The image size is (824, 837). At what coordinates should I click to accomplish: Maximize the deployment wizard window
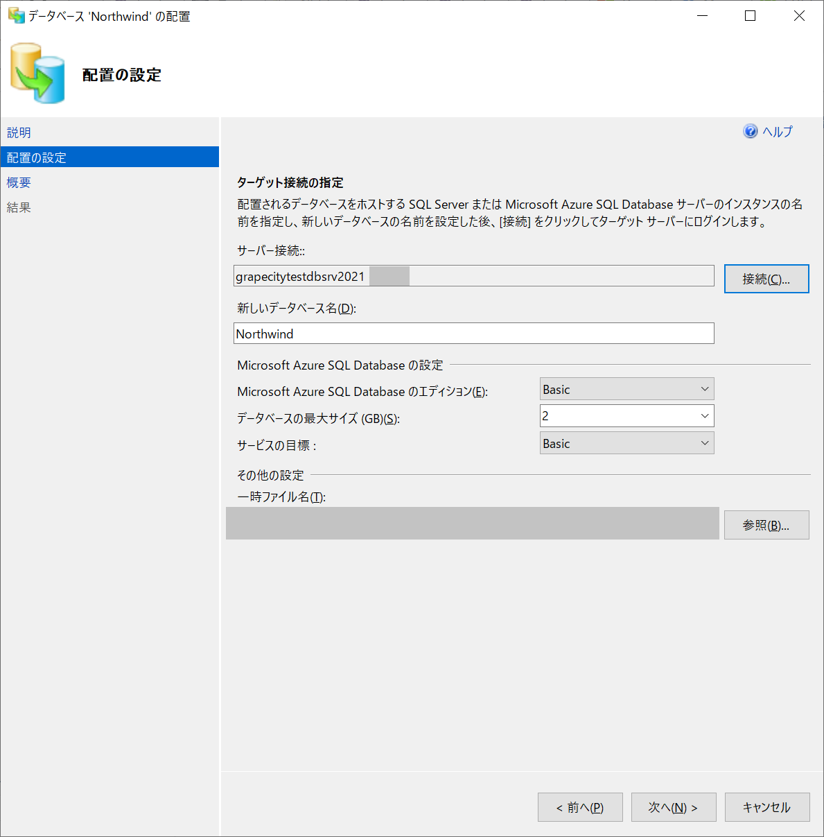pyautogui.click(x=750, y=16)
